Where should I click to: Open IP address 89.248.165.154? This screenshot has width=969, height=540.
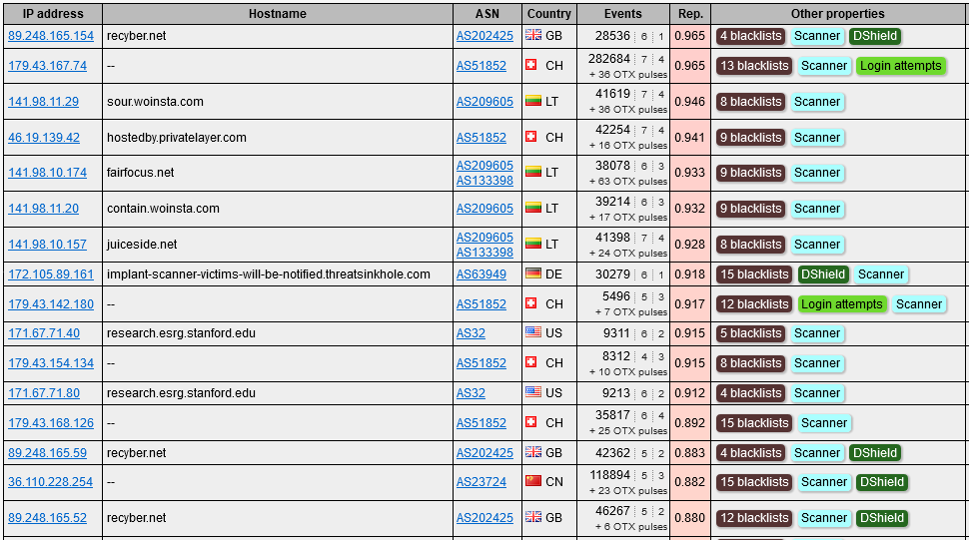[51, 36]
